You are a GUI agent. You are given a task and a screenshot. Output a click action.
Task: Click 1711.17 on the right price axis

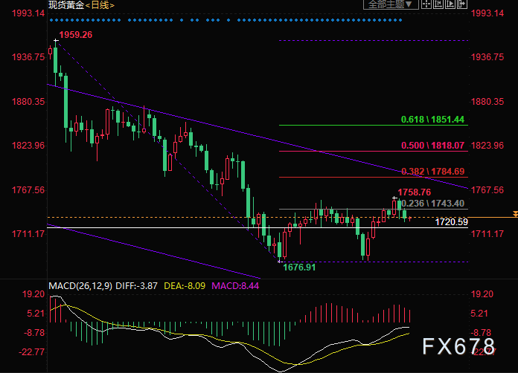click(487, 234)
